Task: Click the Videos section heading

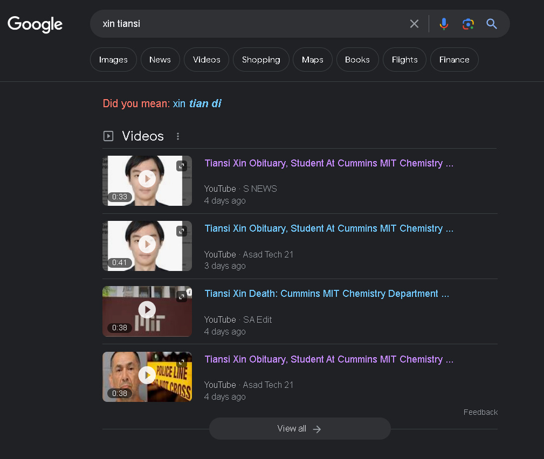Action: pos(143,136)
